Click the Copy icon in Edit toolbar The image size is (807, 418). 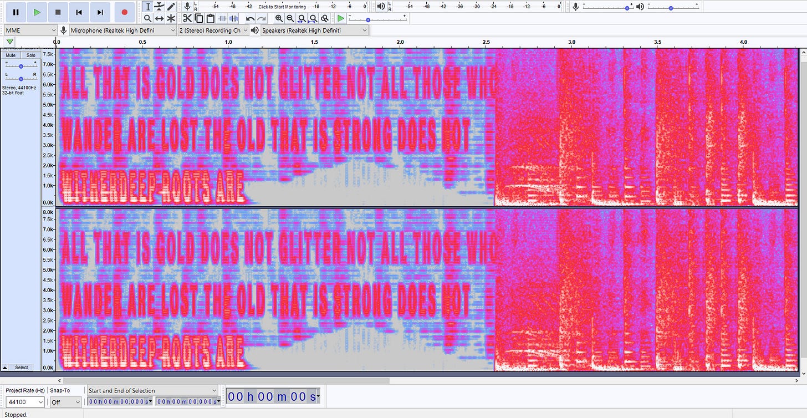198,18
